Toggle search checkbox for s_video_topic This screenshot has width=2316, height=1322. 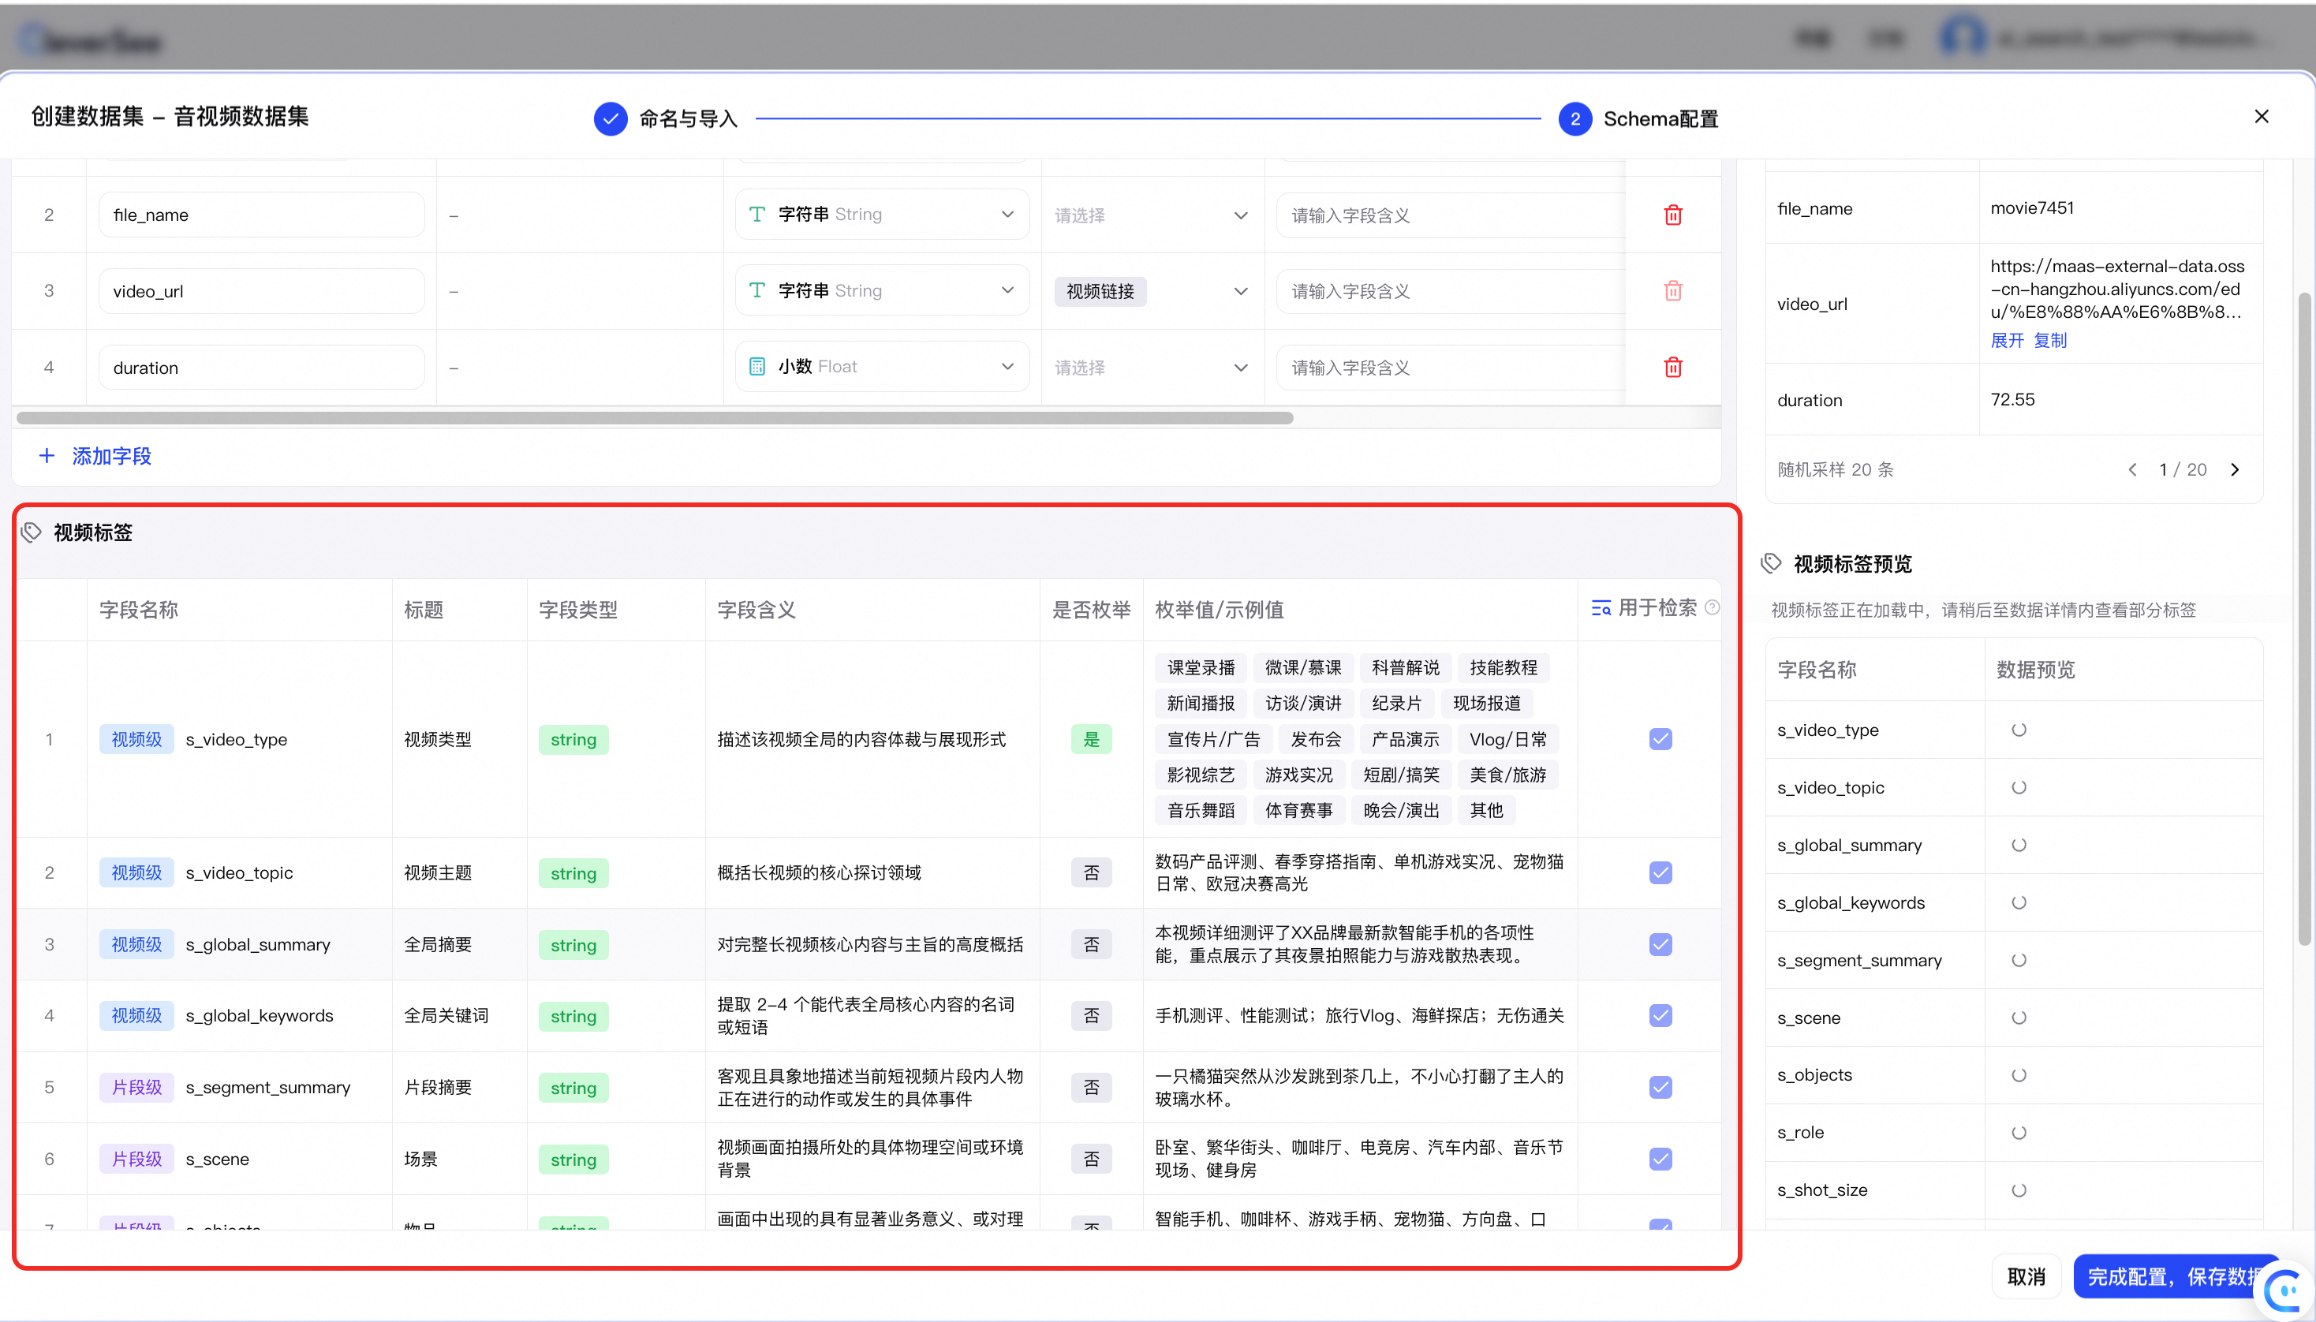(1660, 872)
